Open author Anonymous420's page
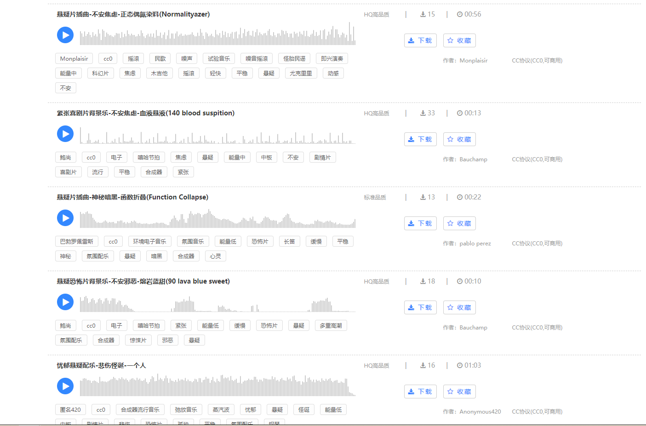646x426 pixels. pyautogui.click(x=480, y=411)
